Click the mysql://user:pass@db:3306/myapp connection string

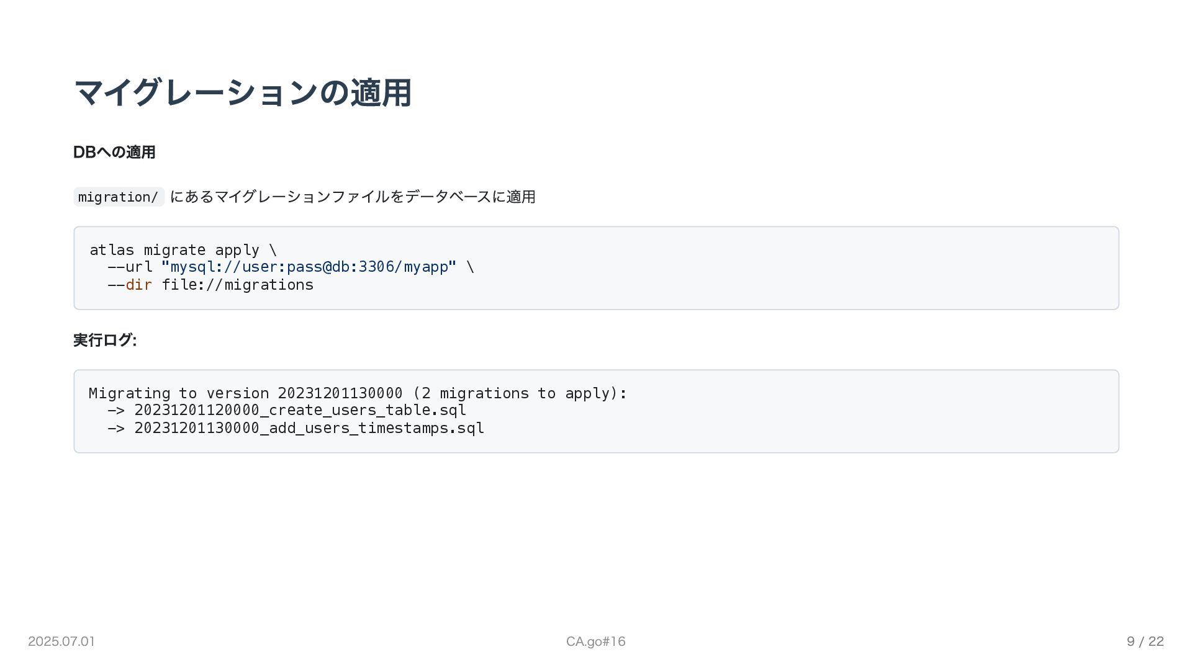tap(309, 267)
